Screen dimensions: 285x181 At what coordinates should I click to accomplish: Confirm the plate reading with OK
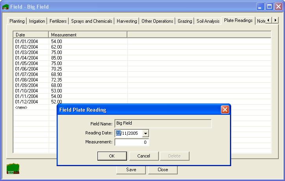click(112, 156)
